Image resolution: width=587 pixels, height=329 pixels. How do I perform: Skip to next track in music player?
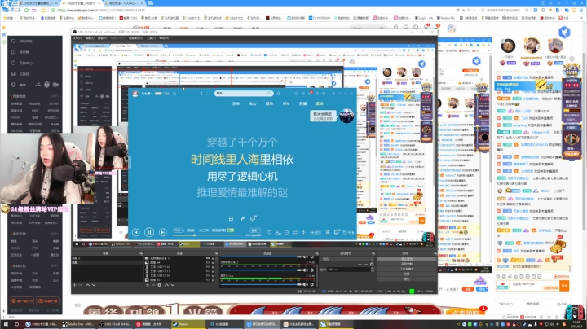162,233
